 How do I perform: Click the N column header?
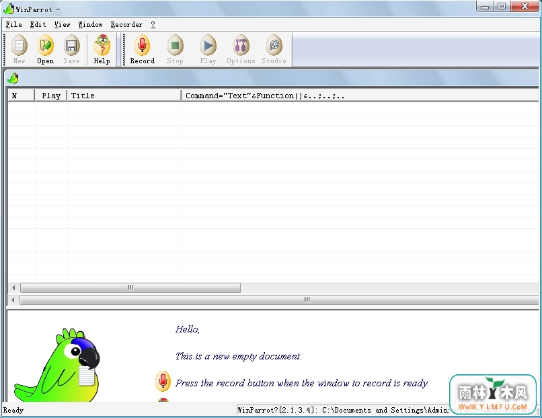click(21, 96)
